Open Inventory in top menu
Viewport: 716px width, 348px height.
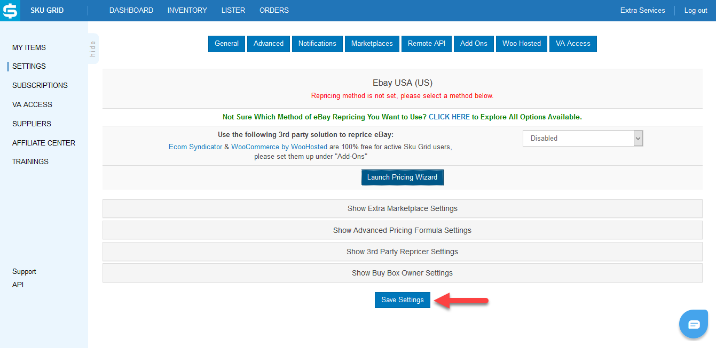[x=187, y=10]
